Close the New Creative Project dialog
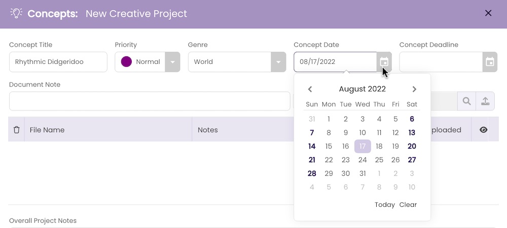This screenshot has height=228, width=507. (x=488, y=13)
